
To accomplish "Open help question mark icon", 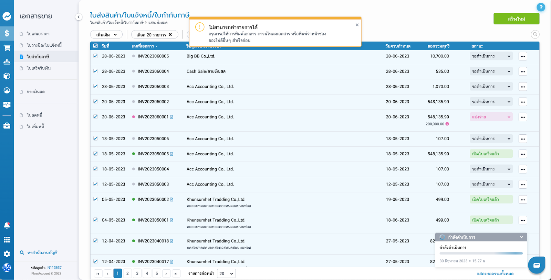I will tap(541, 7).
